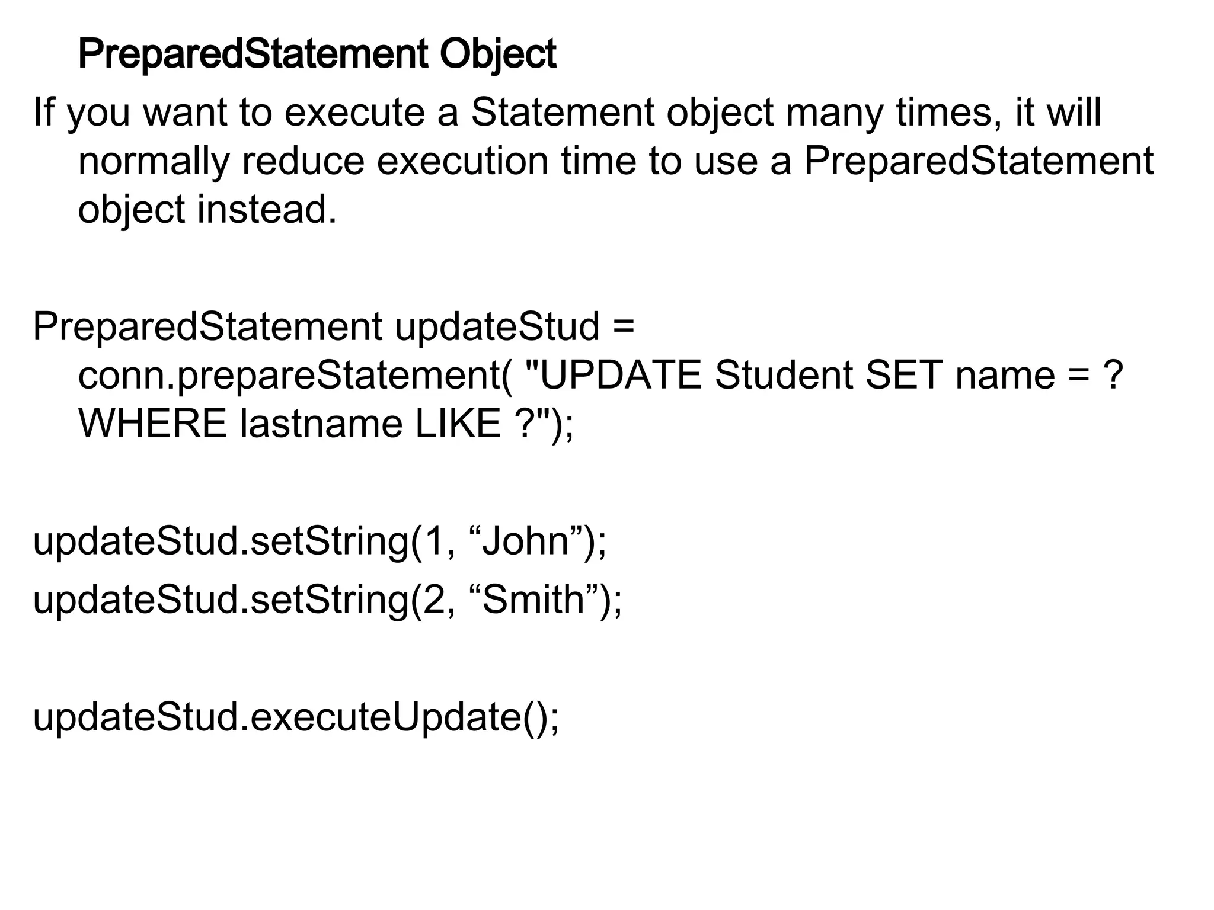Viewport: 1214px width, 910px height.
Task: Click the word 'lastname' in the WHERE clause
Action: click(321, 424)
